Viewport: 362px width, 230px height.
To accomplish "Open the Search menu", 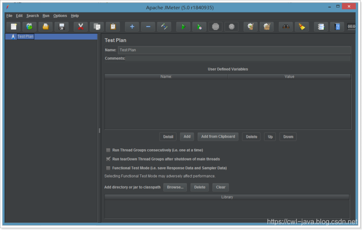I will (x=33, y=16).
